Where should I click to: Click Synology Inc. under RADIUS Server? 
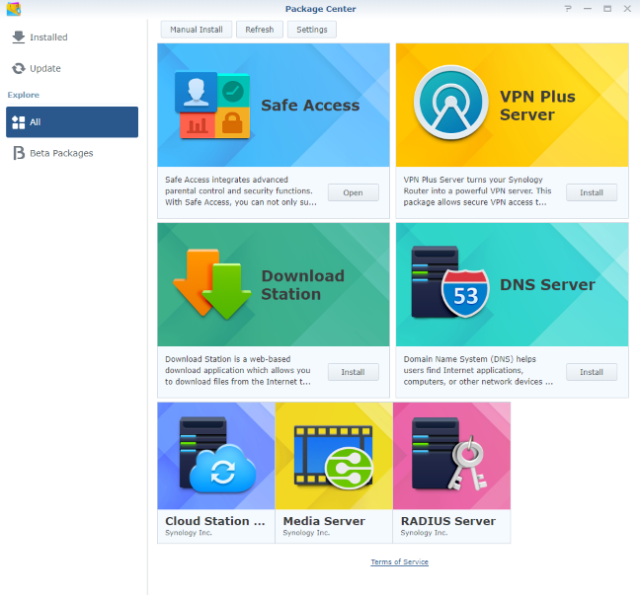(x=424, y=533)
